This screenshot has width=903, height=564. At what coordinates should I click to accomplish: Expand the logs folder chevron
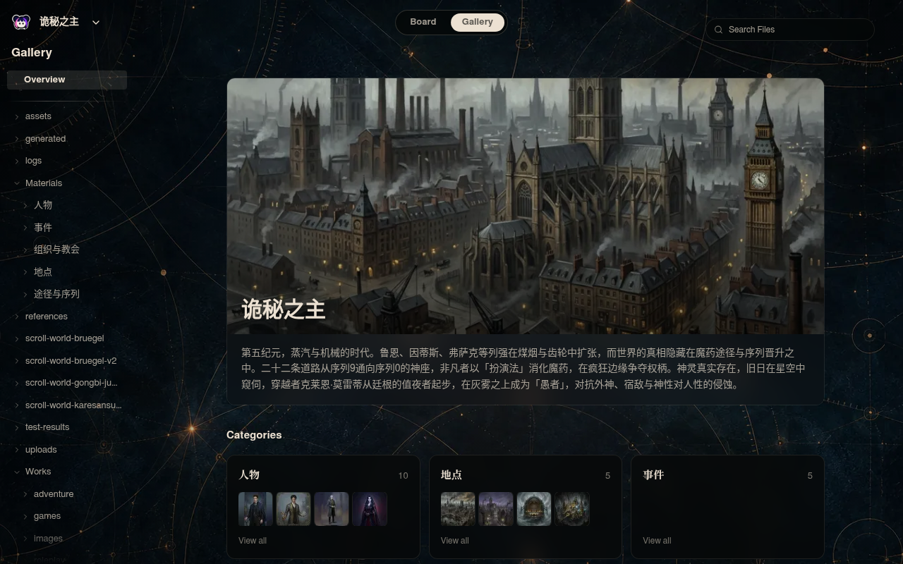[x=17, y=161]
